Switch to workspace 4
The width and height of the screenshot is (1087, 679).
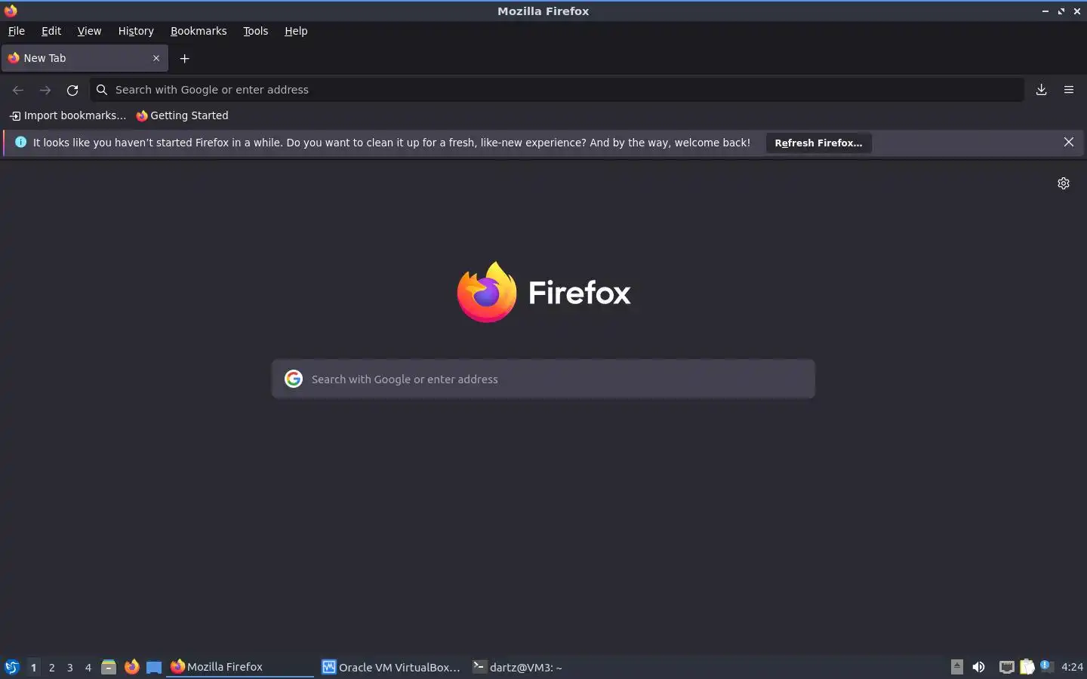(88, 667)
